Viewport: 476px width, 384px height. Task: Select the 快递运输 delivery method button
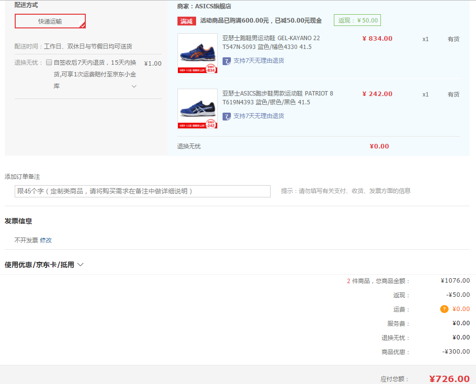pyautogui.click(x=50, y=21)
